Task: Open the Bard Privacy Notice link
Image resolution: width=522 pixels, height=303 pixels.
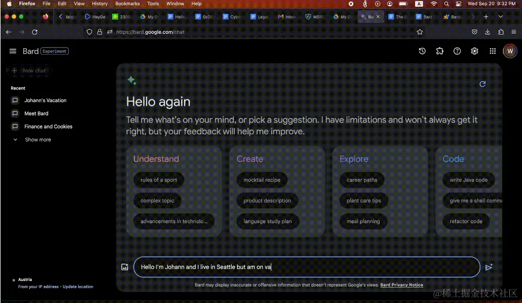Action: [x=401, y=285]
